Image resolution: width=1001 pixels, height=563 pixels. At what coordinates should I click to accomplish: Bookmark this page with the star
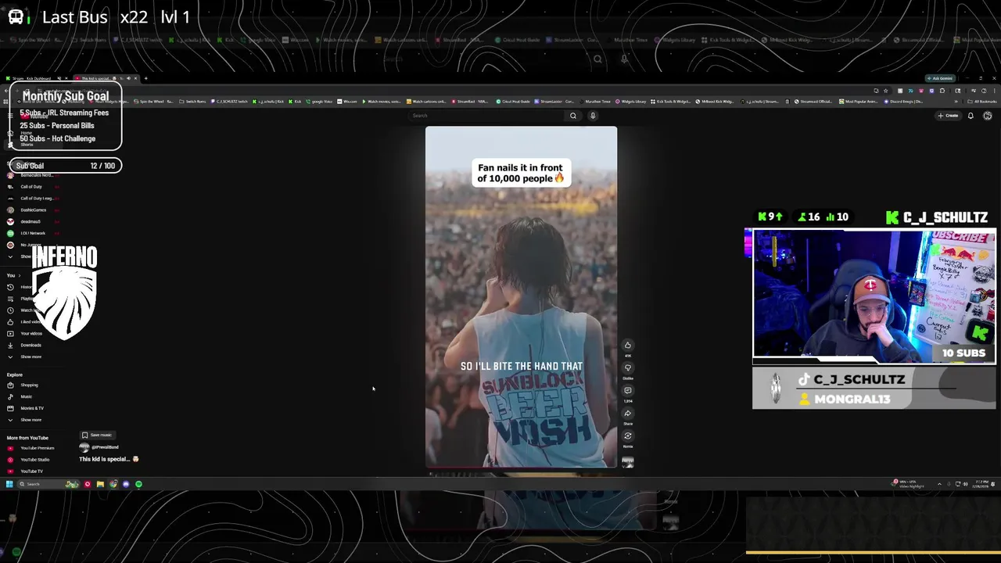(x=886, y=91)
